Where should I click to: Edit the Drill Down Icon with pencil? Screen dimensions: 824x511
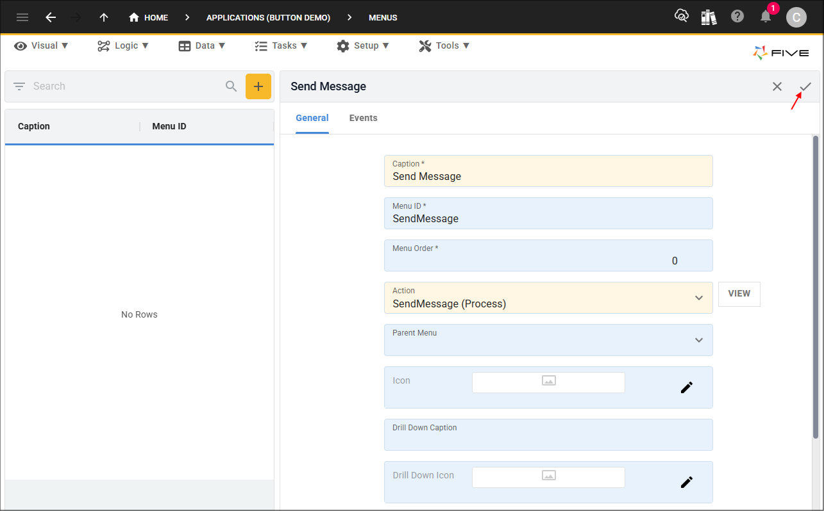click(x=687, y=482)
